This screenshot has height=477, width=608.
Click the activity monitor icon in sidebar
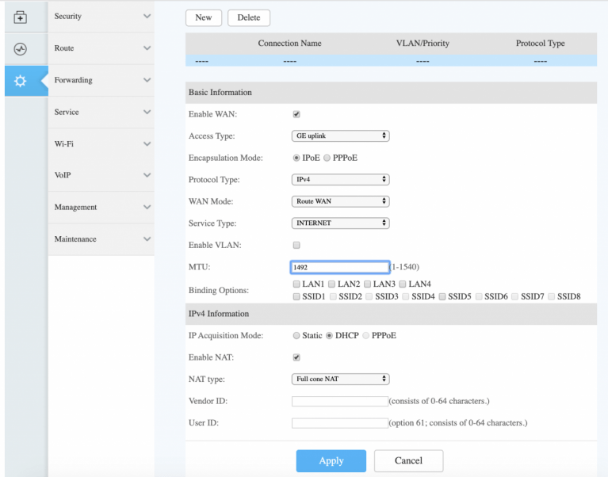[x=21, y=48]
